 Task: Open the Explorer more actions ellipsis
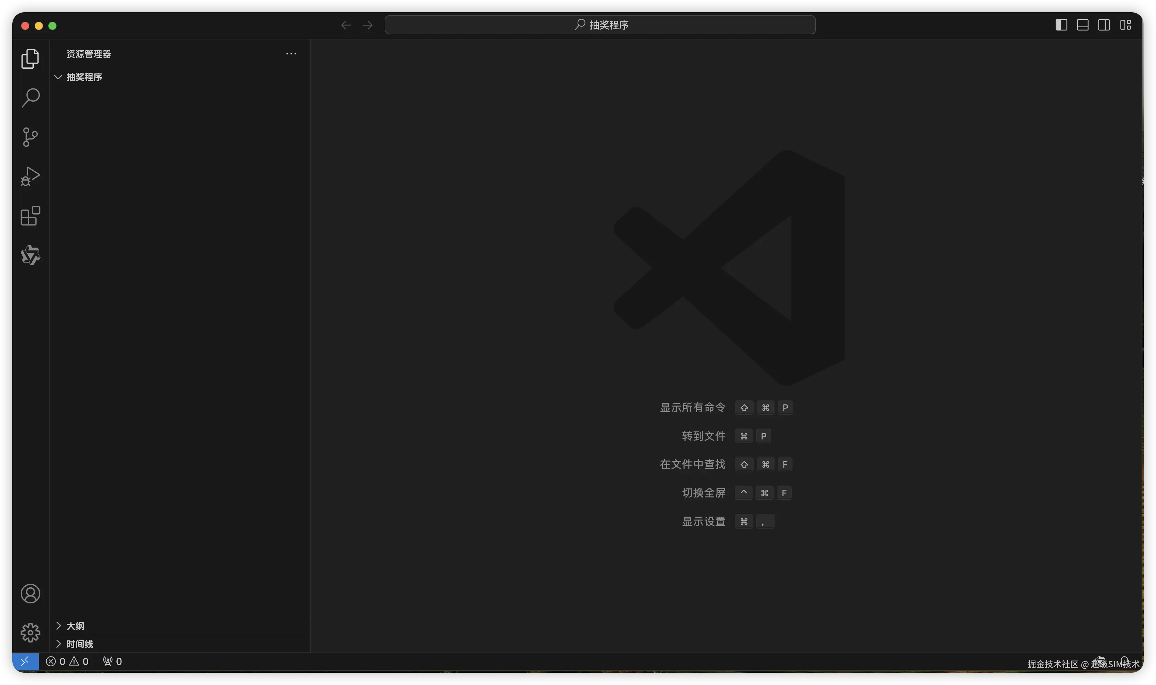[291, 54]
